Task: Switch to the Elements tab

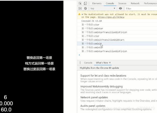Action: click(x=97, y=3)
